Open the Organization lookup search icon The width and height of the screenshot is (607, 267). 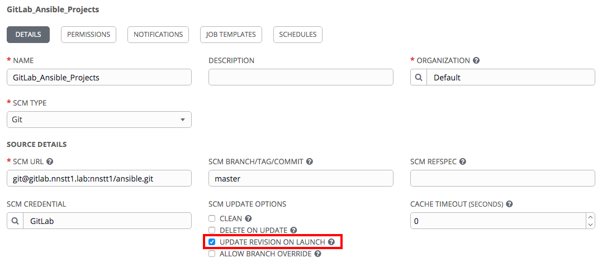(418, 78)
